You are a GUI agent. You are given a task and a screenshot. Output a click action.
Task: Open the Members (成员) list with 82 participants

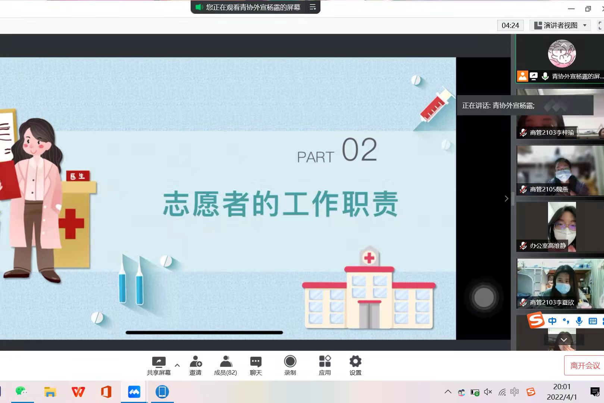coord(225,365)
